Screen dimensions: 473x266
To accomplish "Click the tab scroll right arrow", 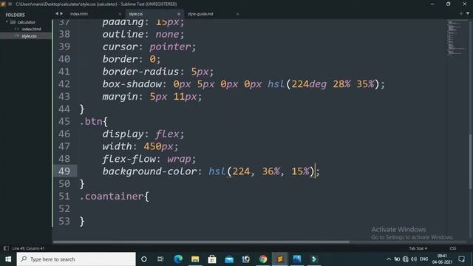I will coord(61,13).
